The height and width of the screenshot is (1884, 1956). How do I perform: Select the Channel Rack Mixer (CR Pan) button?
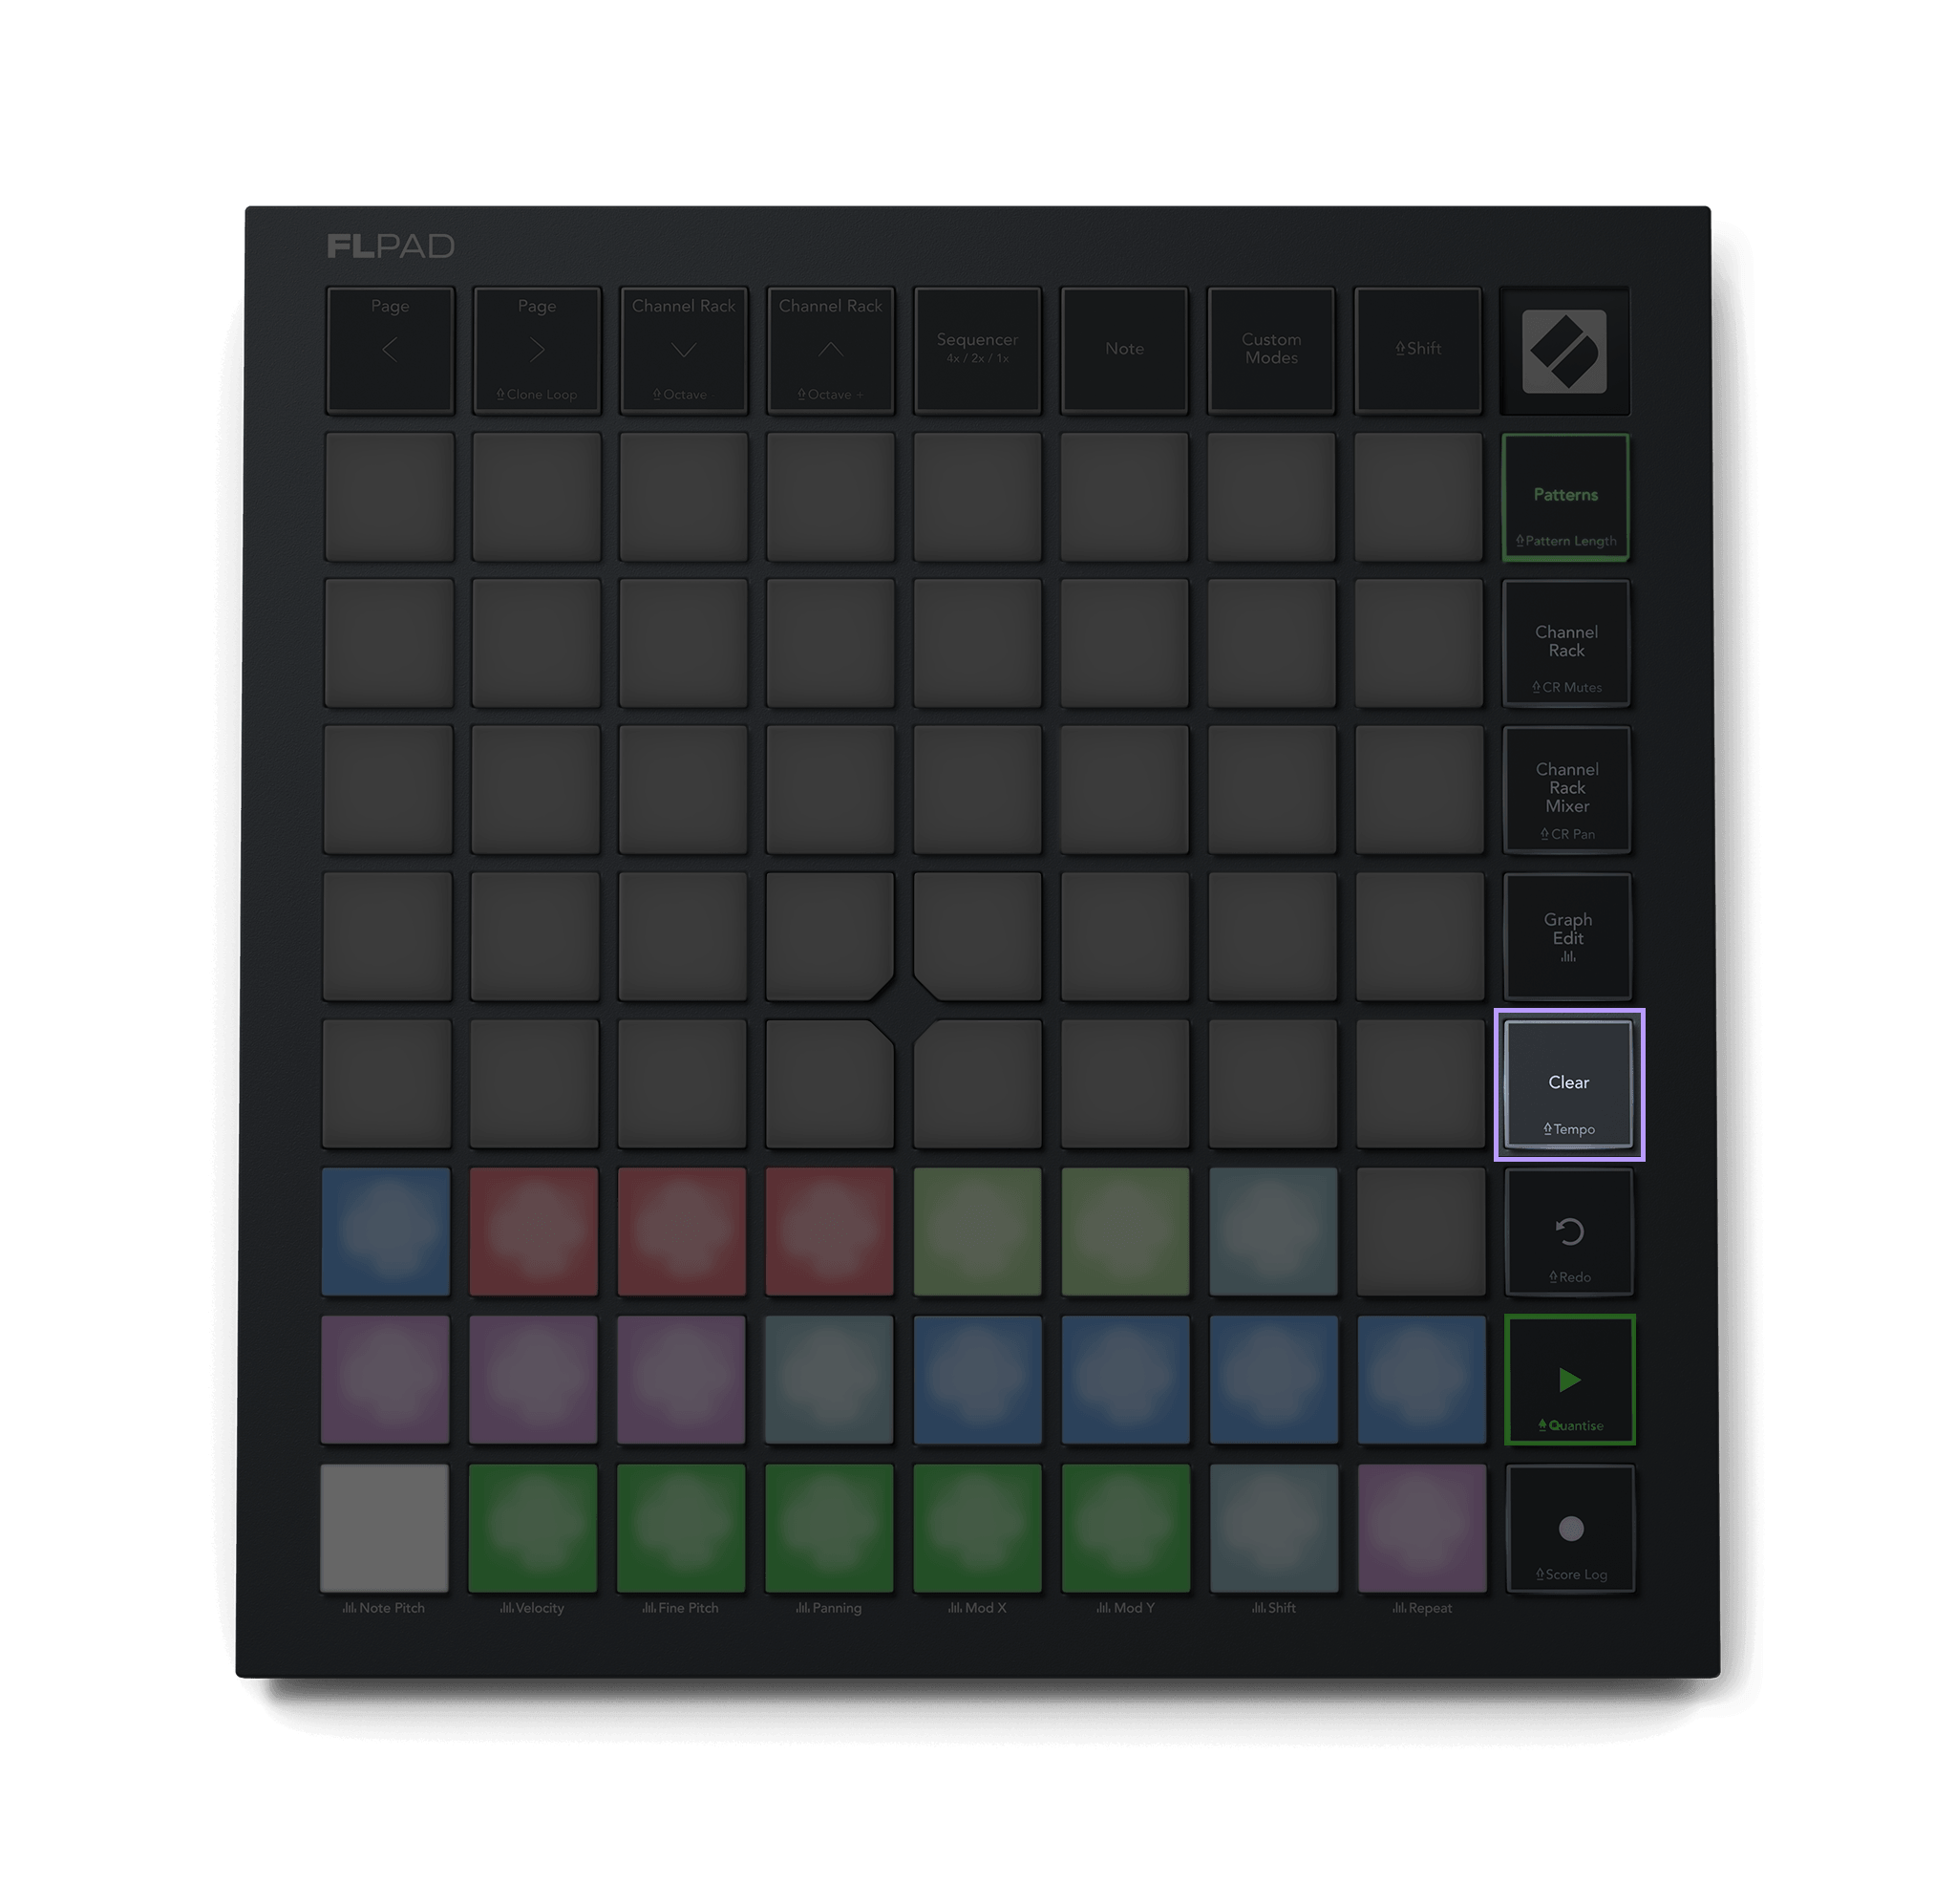pos(1568,790)
